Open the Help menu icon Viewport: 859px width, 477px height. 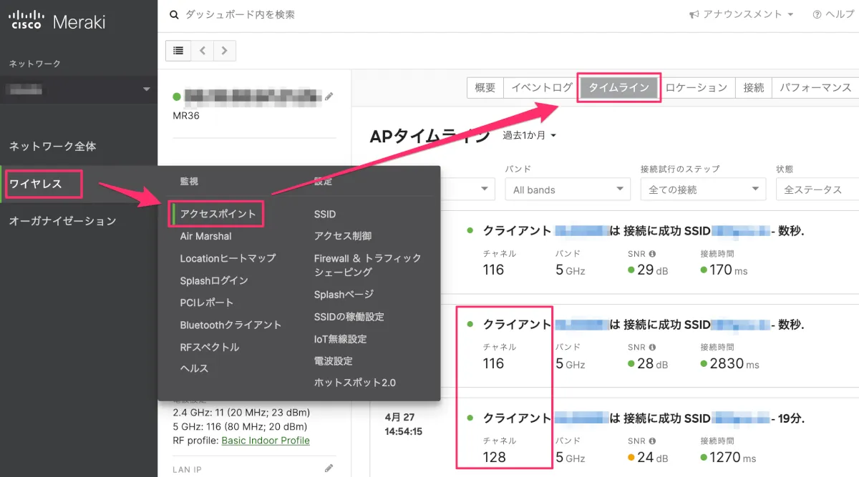click(817, 14)
